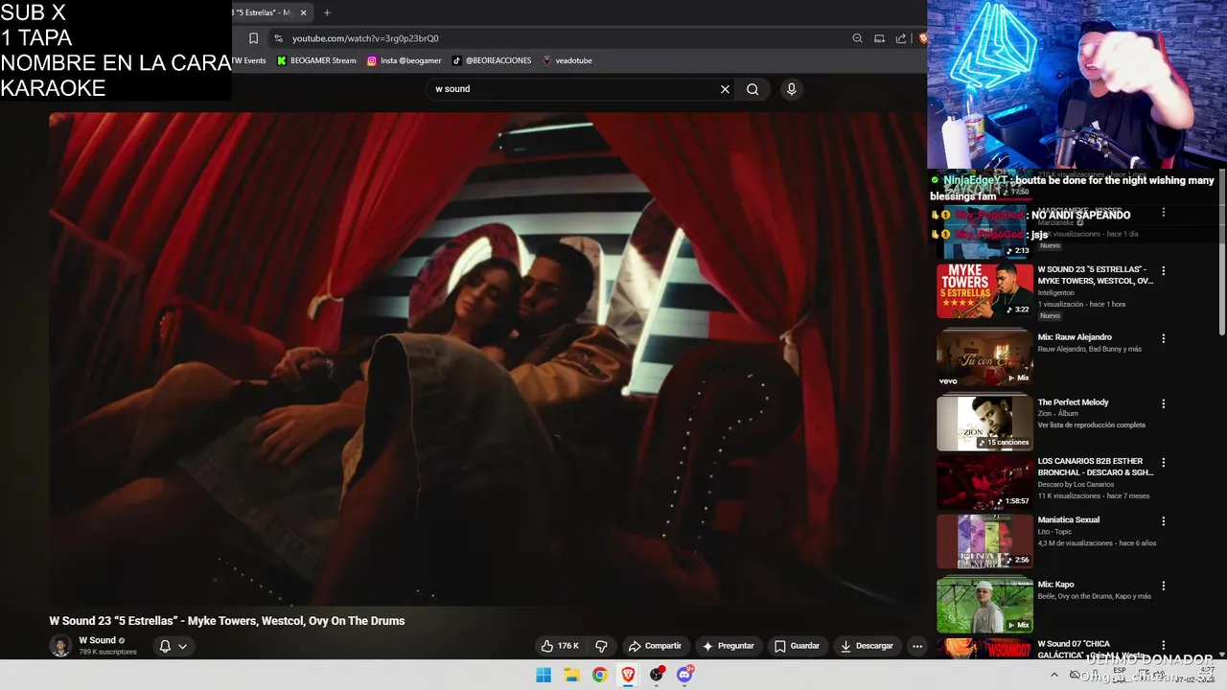The image size is (1227, 690).
Task: Open the @BEOREACCIONES TikTok bookmark
Action: pos(492,60)
